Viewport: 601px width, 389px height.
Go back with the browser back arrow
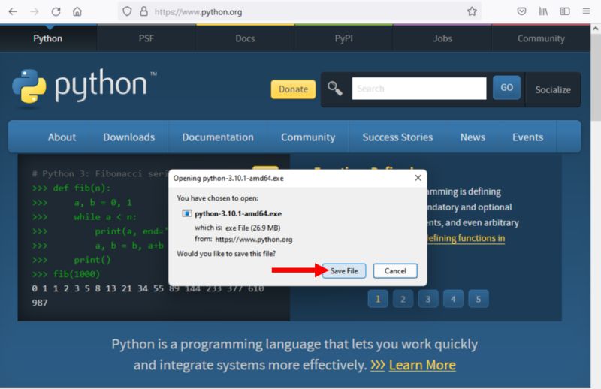pyautogui.click(x=13, y=11)
